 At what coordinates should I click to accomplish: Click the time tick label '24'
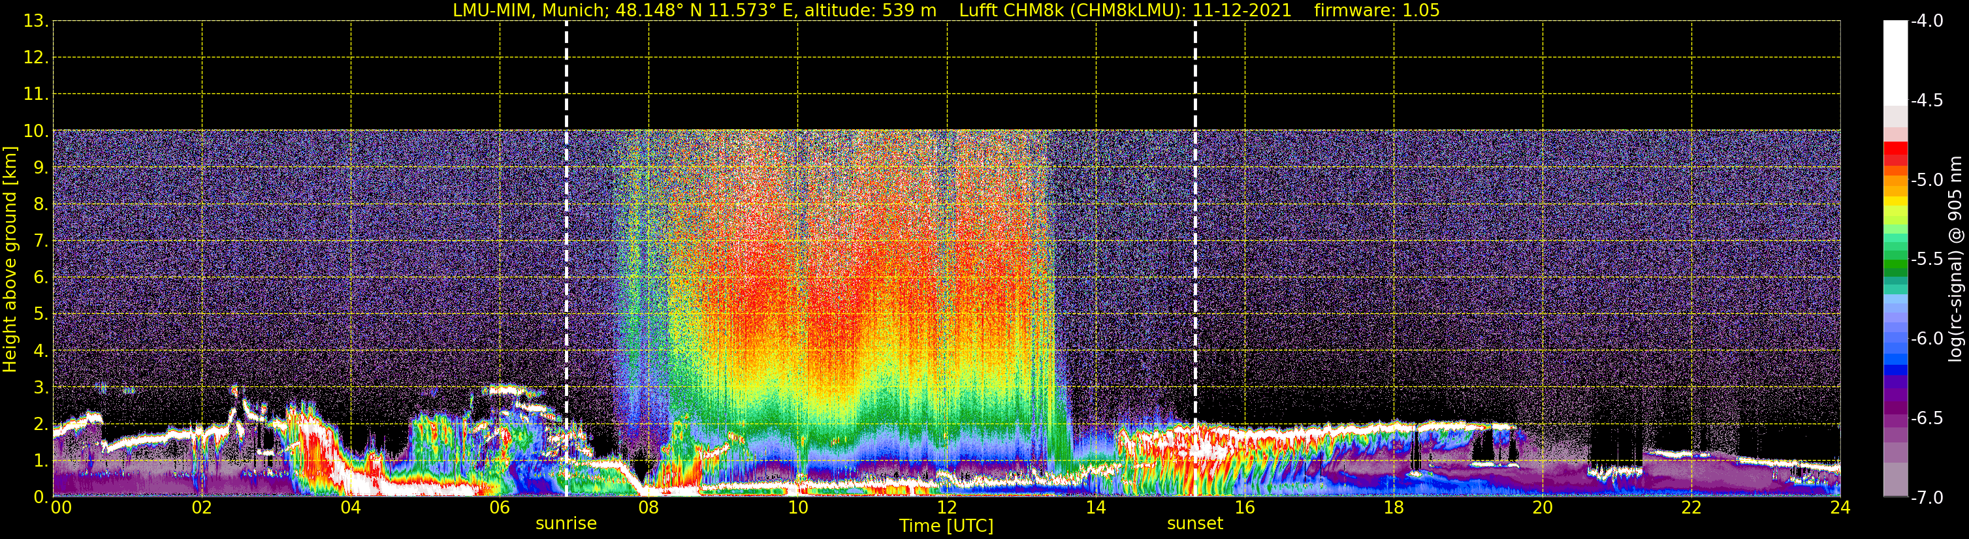tap(1840, 508)
